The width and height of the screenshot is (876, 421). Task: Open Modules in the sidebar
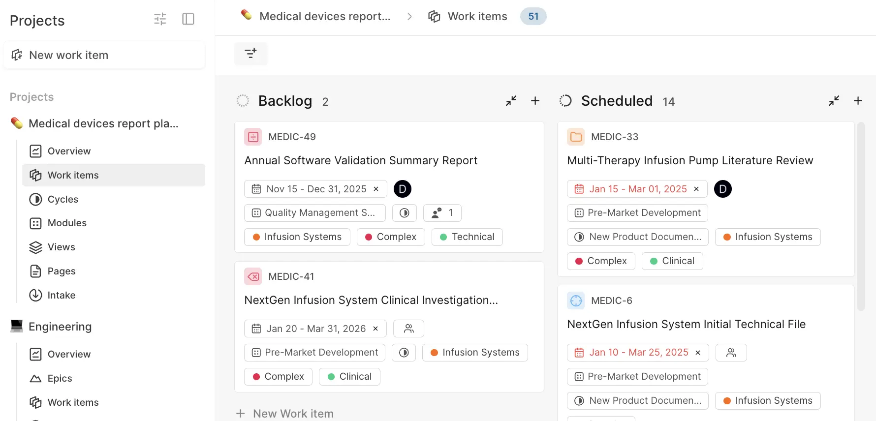pos(67,223)
